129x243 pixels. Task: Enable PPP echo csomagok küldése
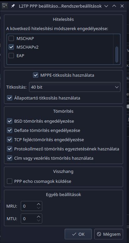(10, 181)
